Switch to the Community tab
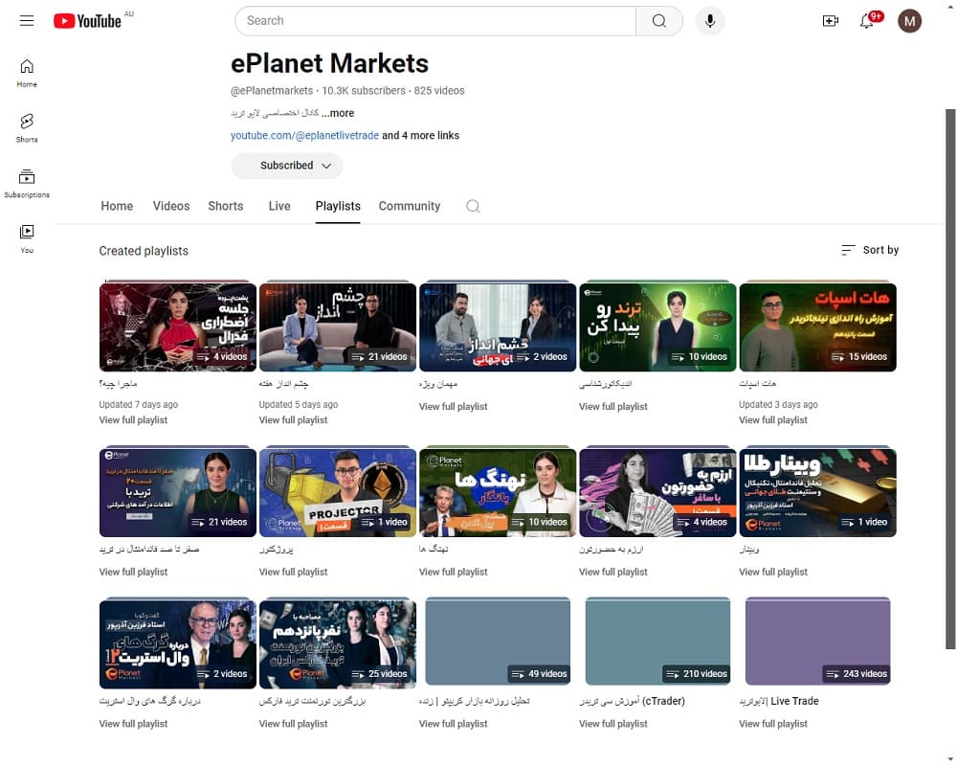The width and height of the screenshot is (957, 766). pos(409,206)
